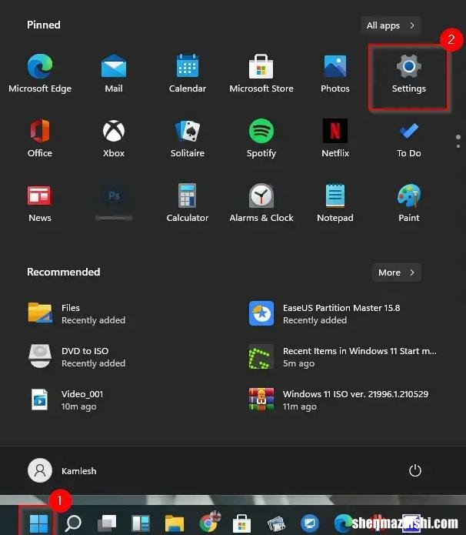
Task: Open EaseUS Partition Master 15.8
Action: (x=325, y=313)
